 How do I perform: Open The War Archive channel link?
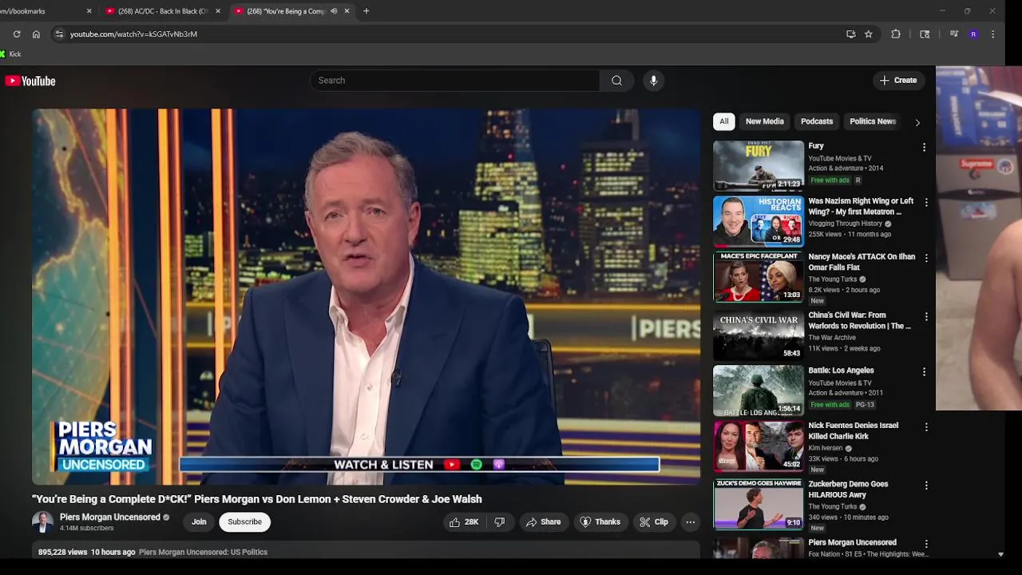tap(832, 338)
